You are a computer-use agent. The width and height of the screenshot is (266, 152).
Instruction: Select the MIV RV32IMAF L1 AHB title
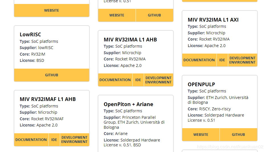tap(48, 99)
